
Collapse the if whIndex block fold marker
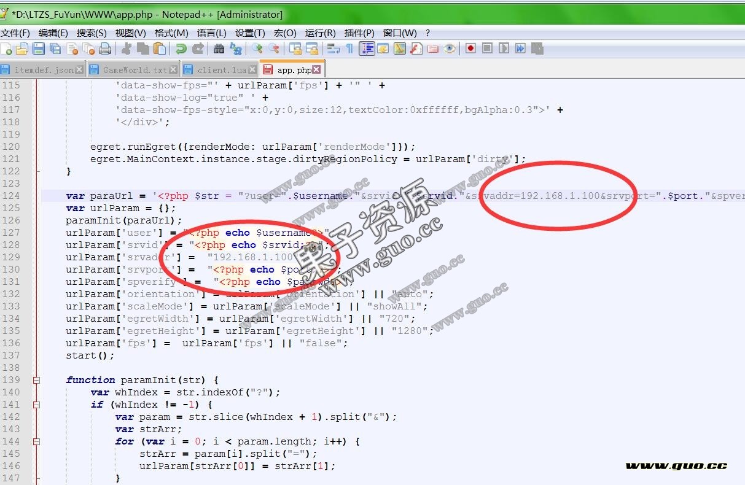[x=36, y=405]
